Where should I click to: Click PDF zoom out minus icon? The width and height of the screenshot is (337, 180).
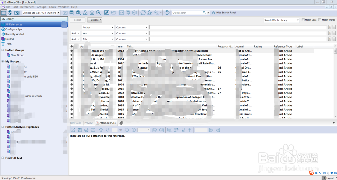[x=127, y=130]
